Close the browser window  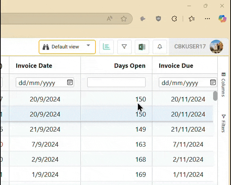point(222,6)
